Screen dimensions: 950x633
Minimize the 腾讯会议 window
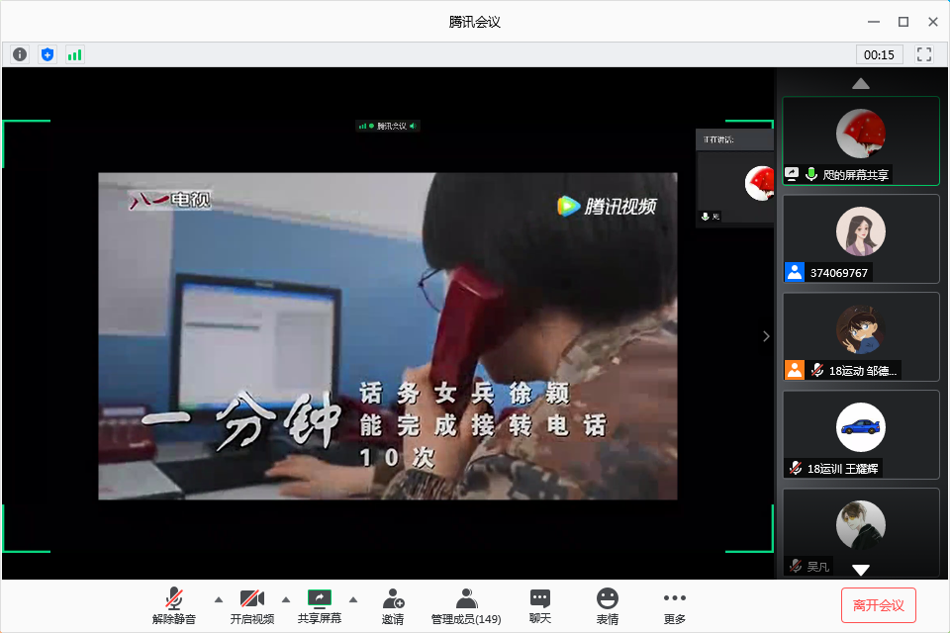tap(874, 22)
